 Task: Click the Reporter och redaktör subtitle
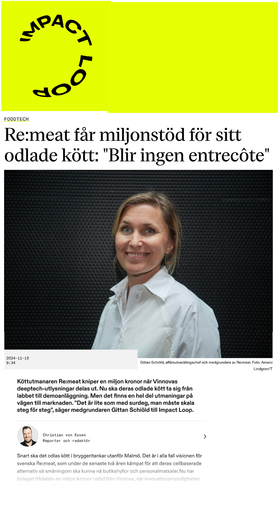66,441
